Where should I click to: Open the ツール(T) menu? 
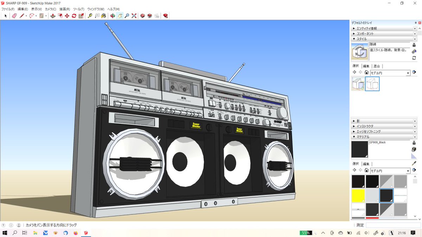pyautogui.click(x=79, y=9)
